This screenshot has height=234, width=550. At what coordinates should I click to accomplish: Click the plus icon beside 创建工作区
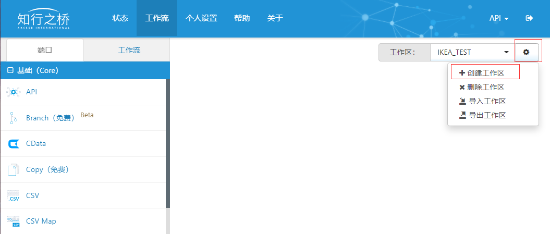point(462,73)
